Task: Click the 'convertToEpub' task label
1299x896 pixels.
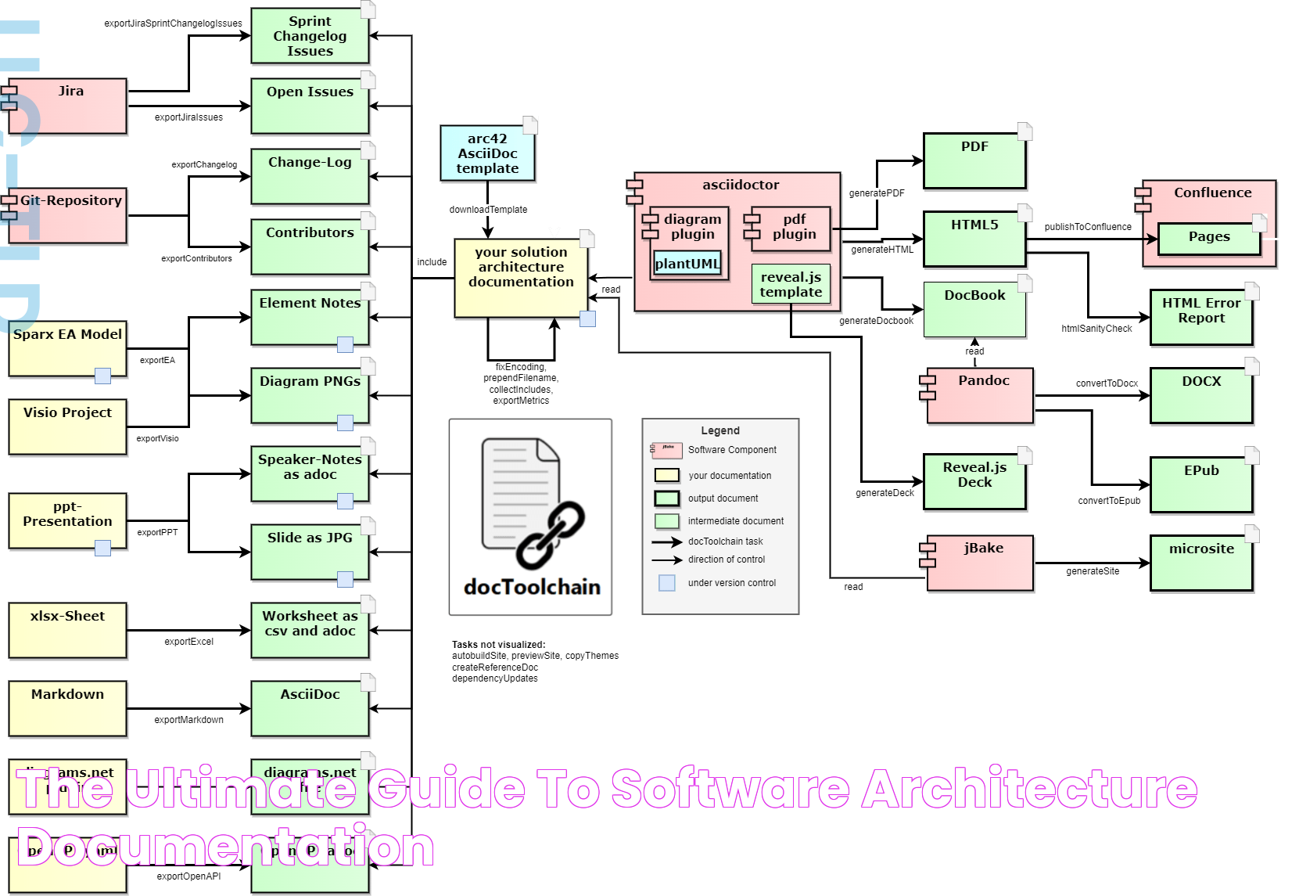Action: pos(1109,501)
